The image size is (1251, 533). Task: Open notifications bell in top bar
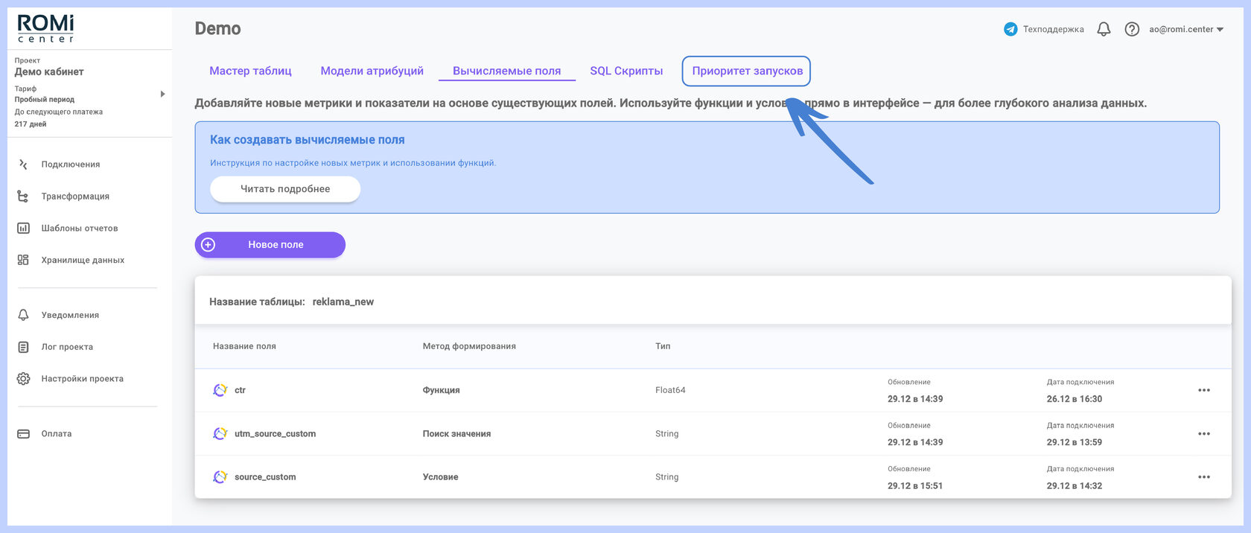coord(1104,30)
